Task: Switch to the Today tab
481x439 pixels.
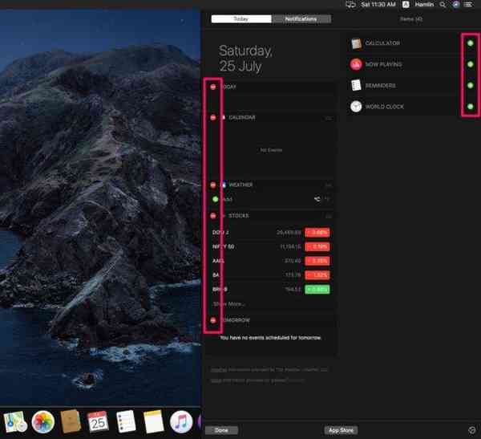Action: [x=241, y=19]
